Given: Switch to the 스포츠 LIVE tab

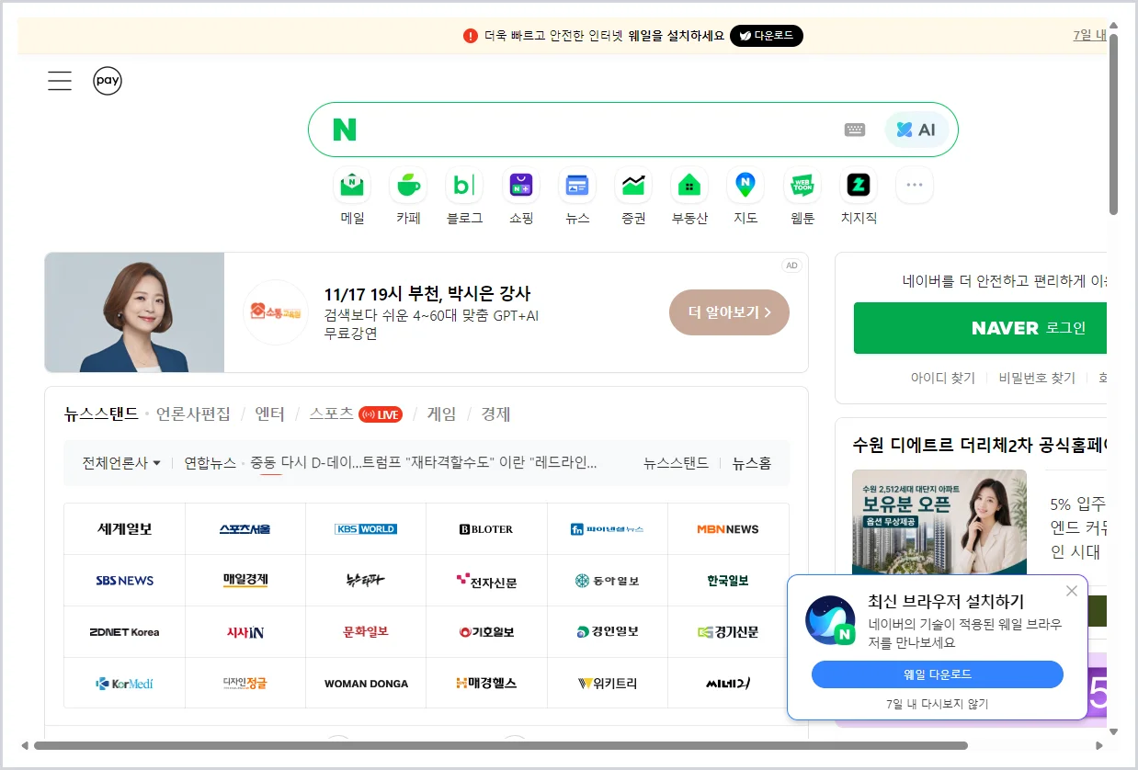Looking at the screenshot, I should 355,414.
